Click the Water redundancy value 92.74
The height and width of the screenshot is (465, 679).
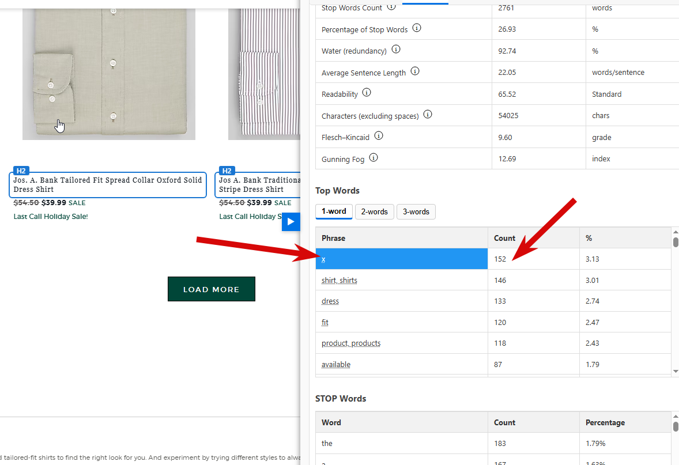click(x=507, y=51)
